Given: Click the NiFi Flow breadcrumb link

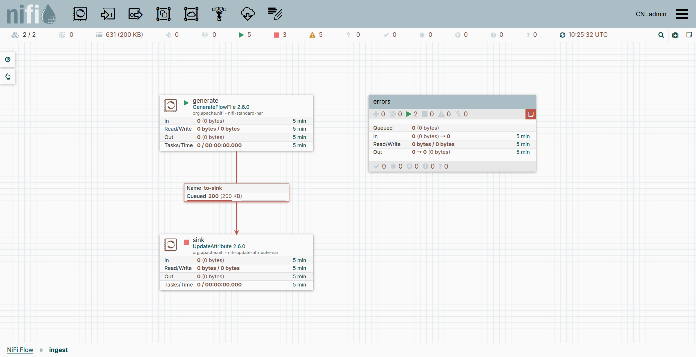Looking at the screenshot, I should (x=20, y=350).
